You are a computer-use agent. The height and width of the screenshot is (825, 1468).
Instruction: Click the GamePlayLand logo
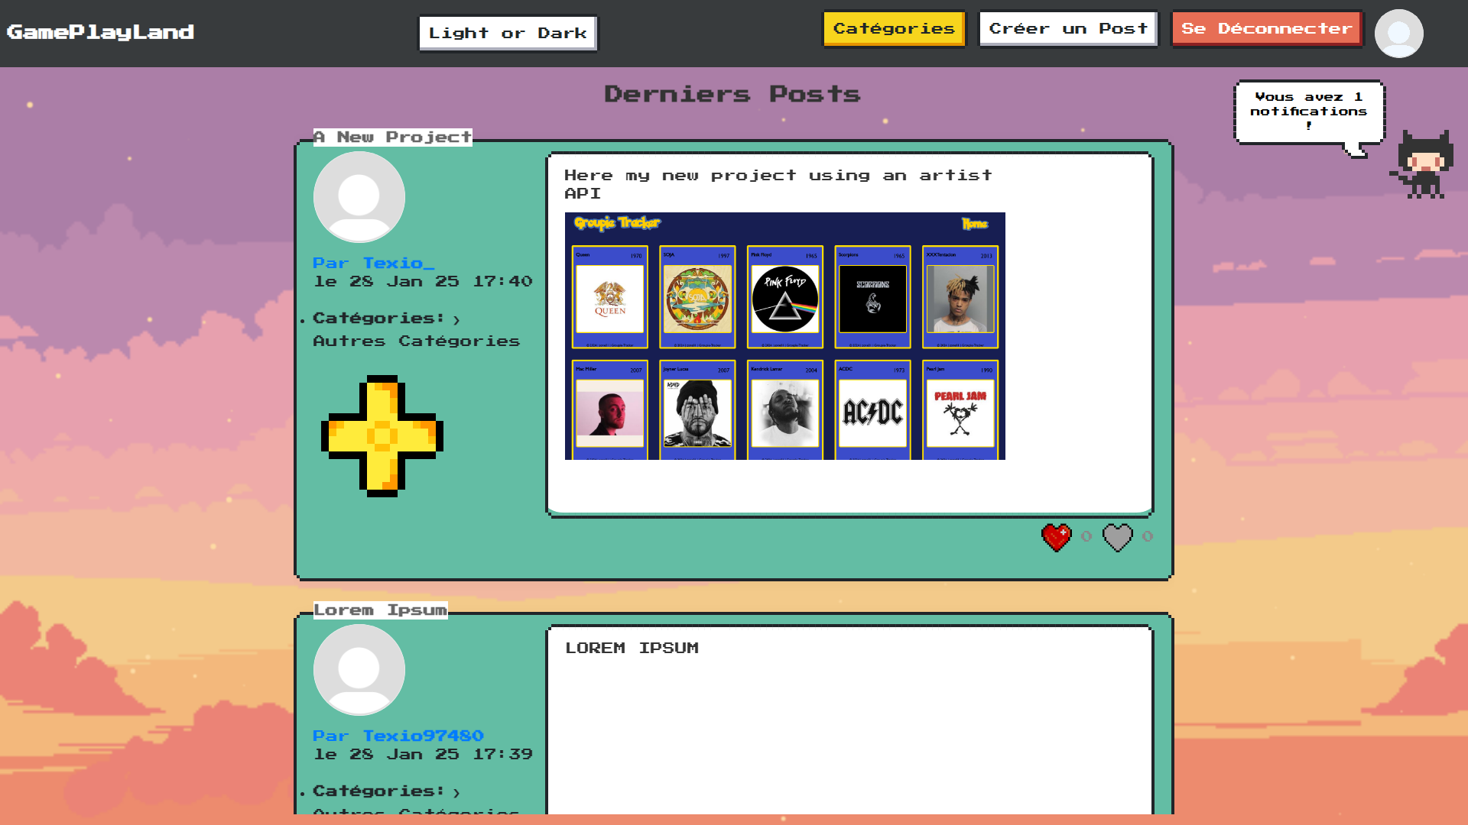pos(100,32)
